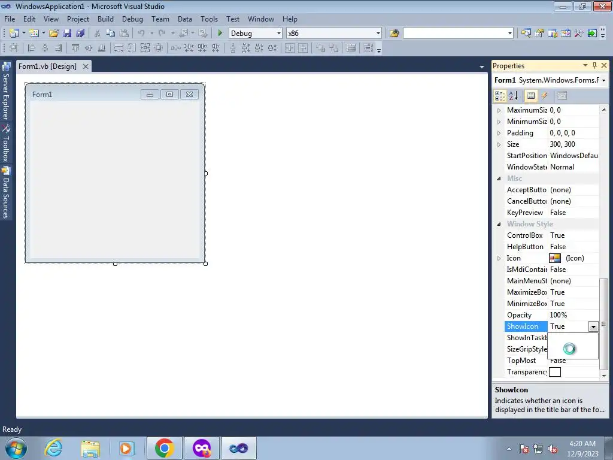Open Internet Explorer from the taskbar
Viewport: 613px width, 460px height.
coord(53,448)
